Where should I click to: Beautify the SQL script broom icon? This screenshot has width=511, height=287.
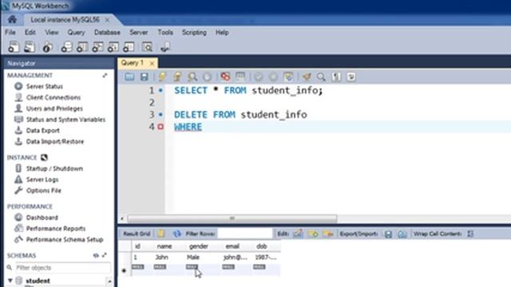click(x=307, y=77)
